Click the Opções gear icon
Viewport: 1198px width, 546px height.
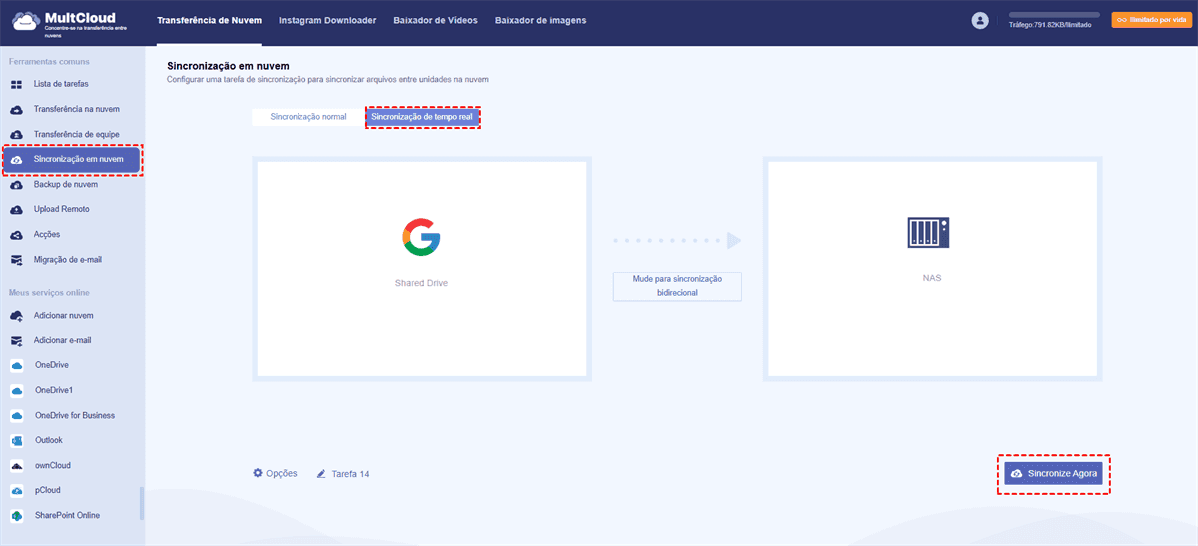point(258,473)
